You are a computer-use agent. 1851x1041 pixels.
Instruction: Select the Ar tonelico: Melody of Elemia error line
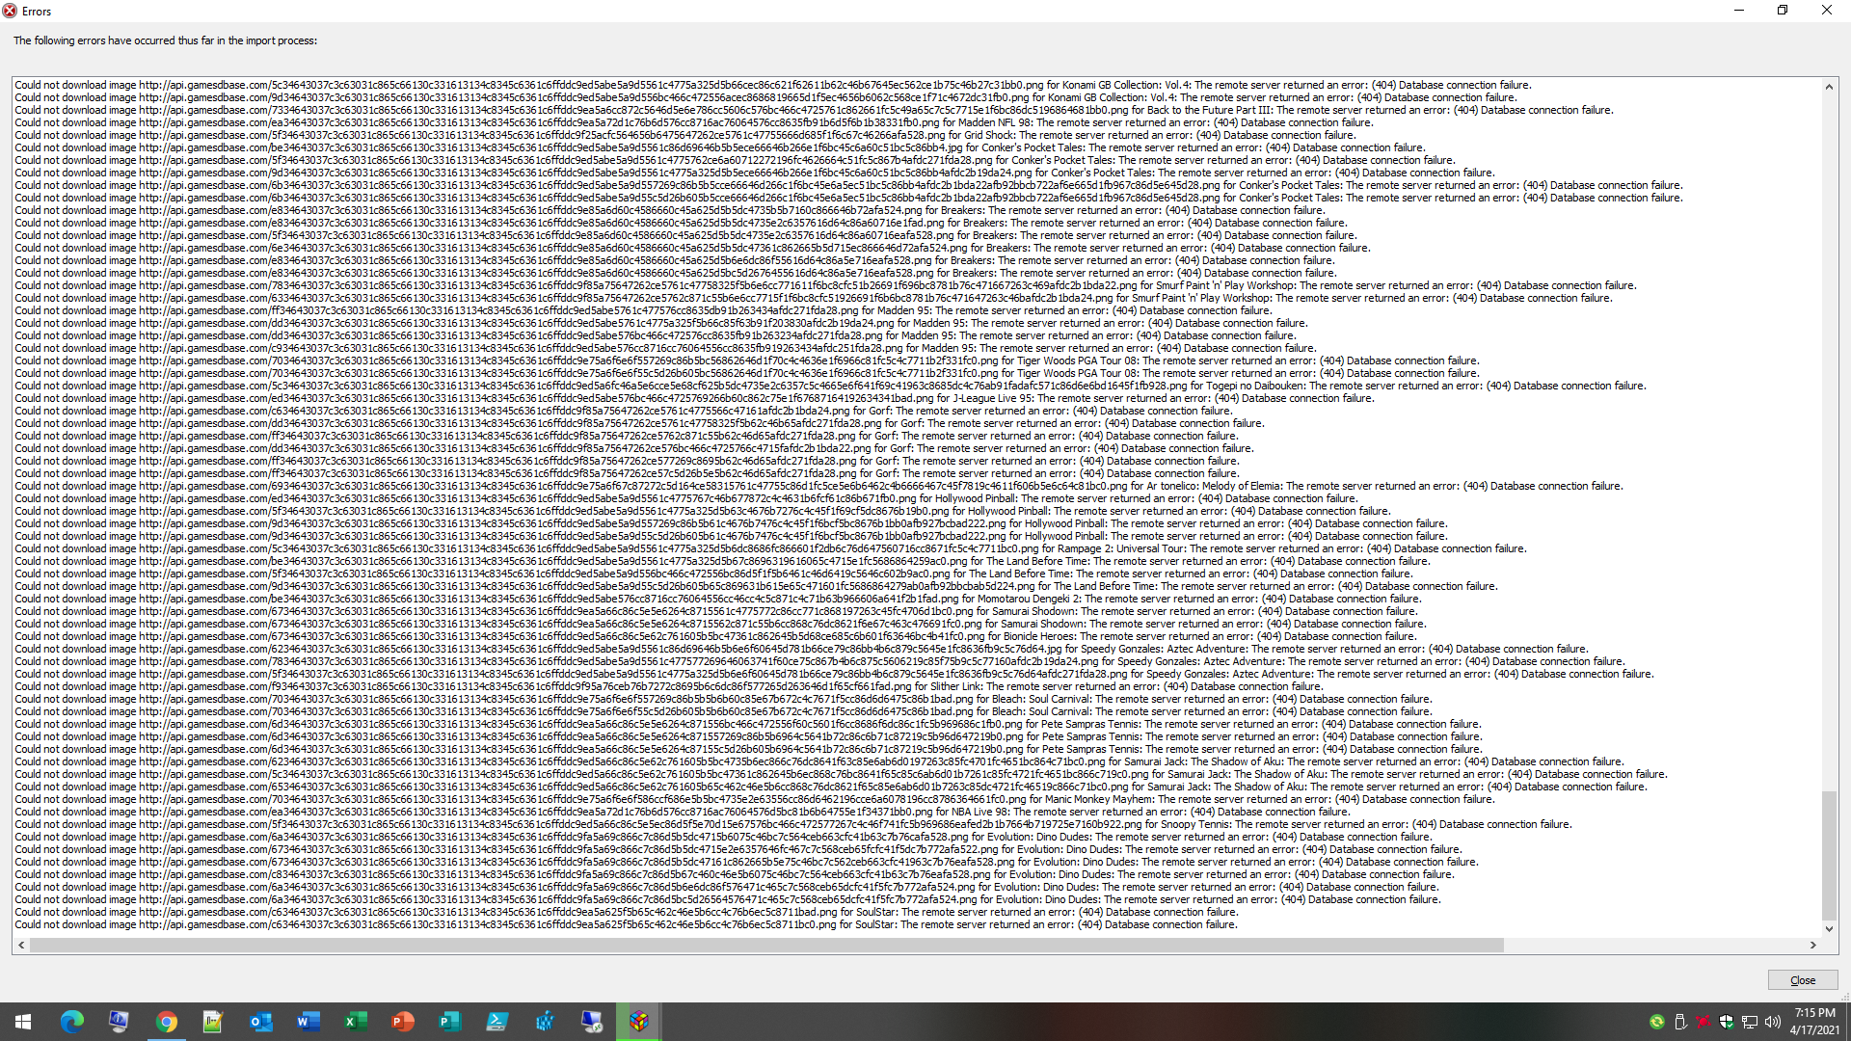point(818,486)
